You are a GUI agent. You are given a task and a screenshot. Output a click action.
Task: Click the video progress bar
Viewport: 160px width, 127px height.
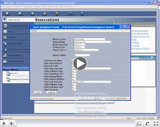tap(80, 120)
